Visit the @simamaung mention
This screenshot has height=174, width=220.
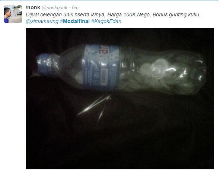(42, 22)
